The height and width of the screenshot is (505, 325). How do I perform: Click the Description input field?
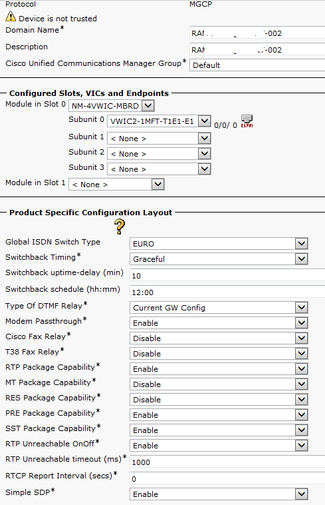pyautogui.click(x=257, y=49)
